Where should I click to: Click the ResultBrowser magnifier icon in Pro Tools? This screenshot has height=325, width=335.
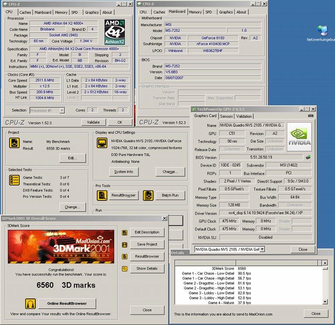[x=102, y=196]
